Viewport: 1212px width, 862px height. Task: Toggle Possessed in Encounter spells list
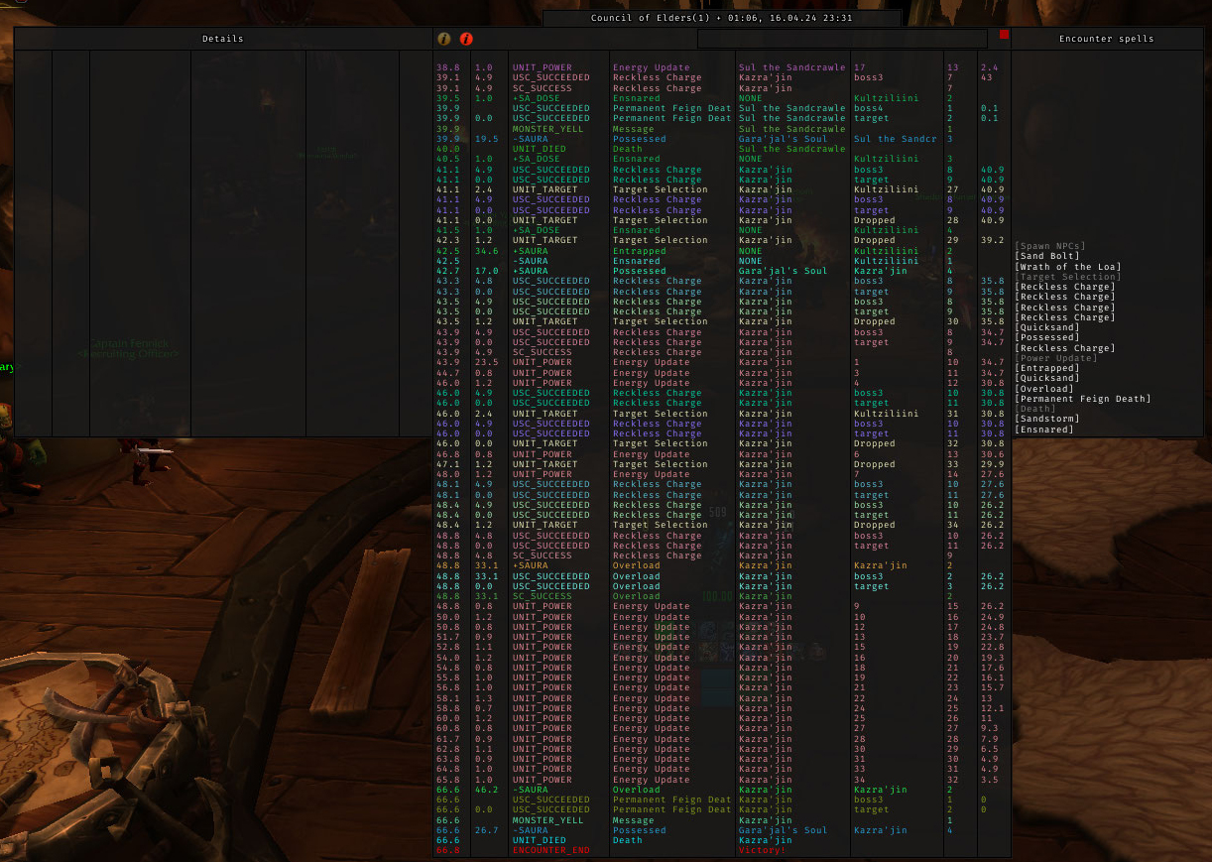[1046, 337]
